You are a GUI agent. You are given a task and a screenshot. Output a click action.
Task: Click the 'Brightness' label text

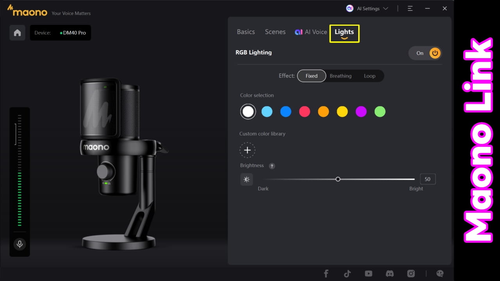tap(252, 165)
